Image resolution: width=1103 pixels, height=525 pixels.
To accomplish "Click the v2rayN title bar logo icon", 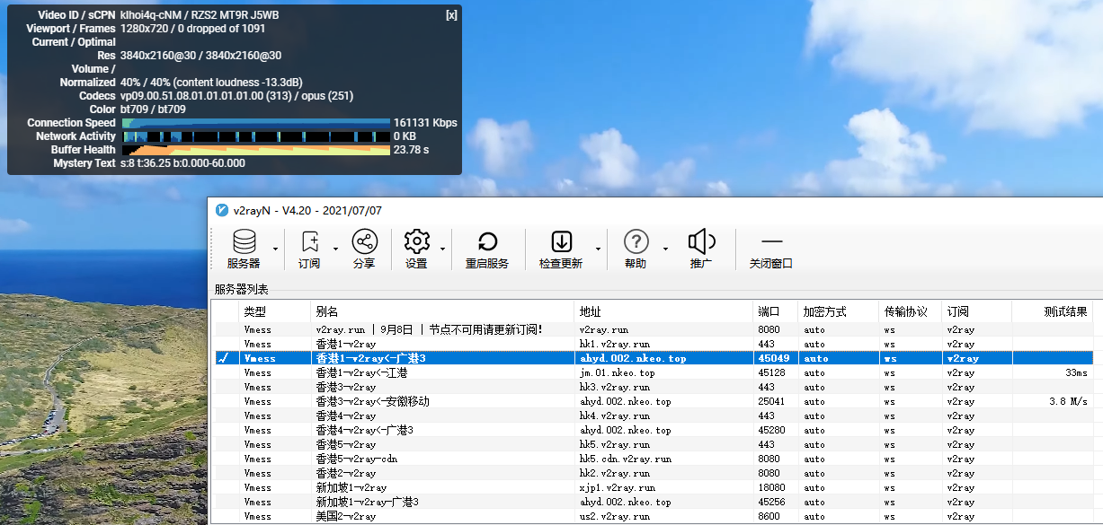I will click(221, 211).
